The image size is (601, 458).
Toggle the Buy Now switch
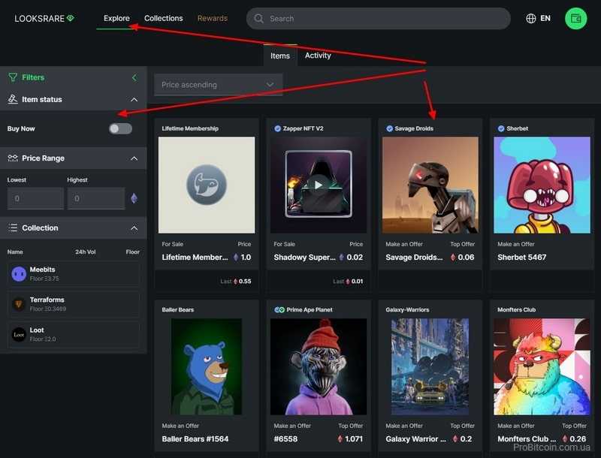[x=120, y=128]
